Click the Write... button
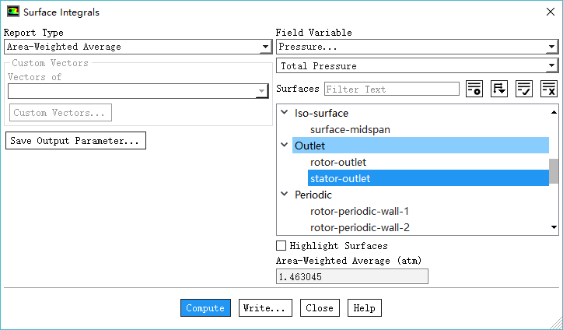 pyautogui.click(x=266, y=308)
